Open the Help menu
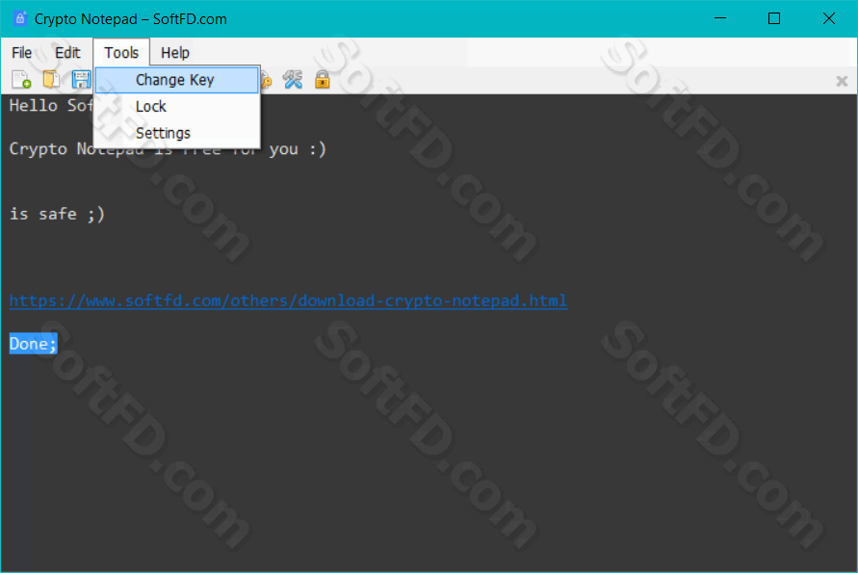 click(175, 53)
